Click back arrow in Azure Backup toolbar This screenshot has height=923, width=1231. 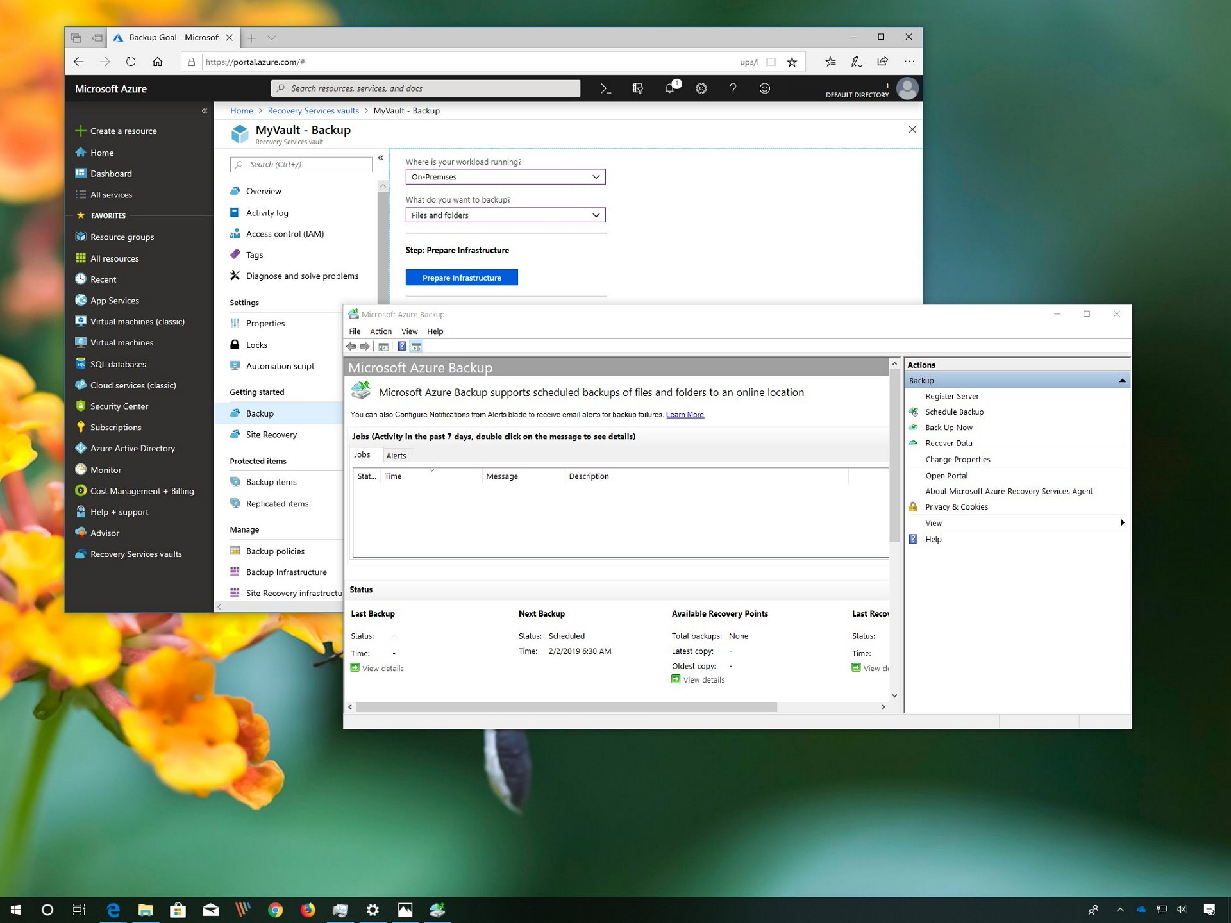pos(351,347)
